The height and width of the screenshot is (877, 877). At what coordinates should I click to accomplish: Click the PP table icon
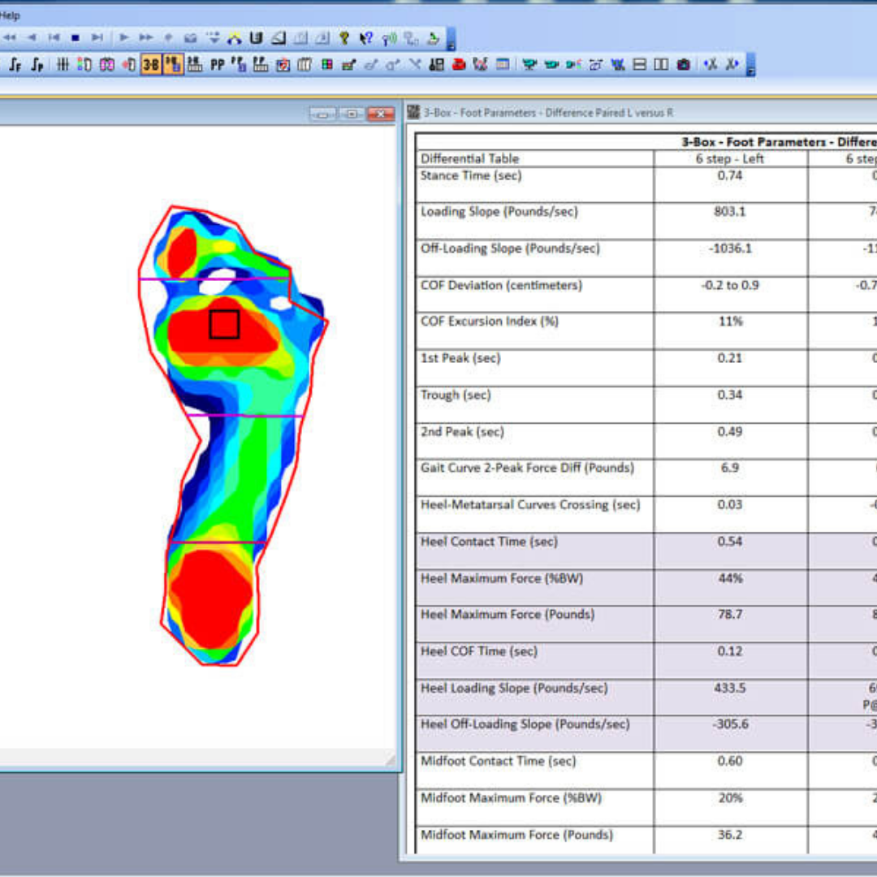tap(239, 65)
